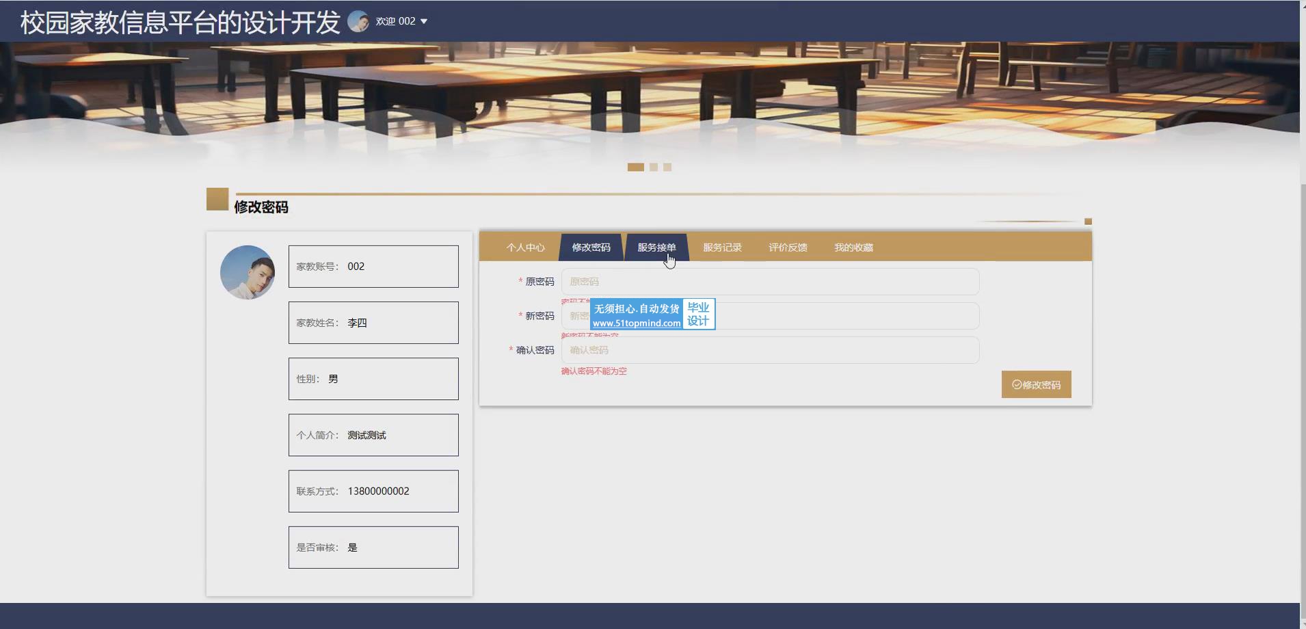Screen dimensions: 1306x629
Task: Focus the 确认密码 input field
Action: [x=770, y=350]
